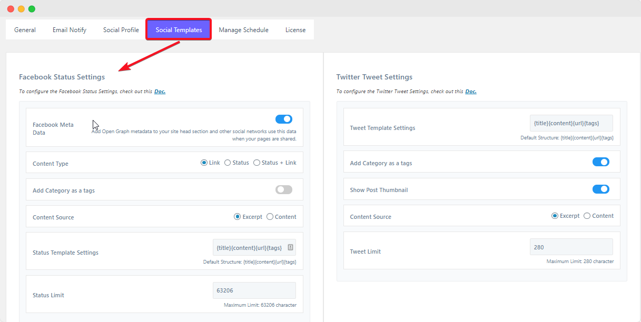
Task: Click the green maximize window button
Action: [x=32, y=9]
